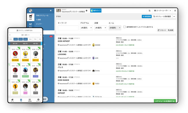Open the 運営 shop icon section
The height and width of the screenshot is (113, 188).
(31, 17)
